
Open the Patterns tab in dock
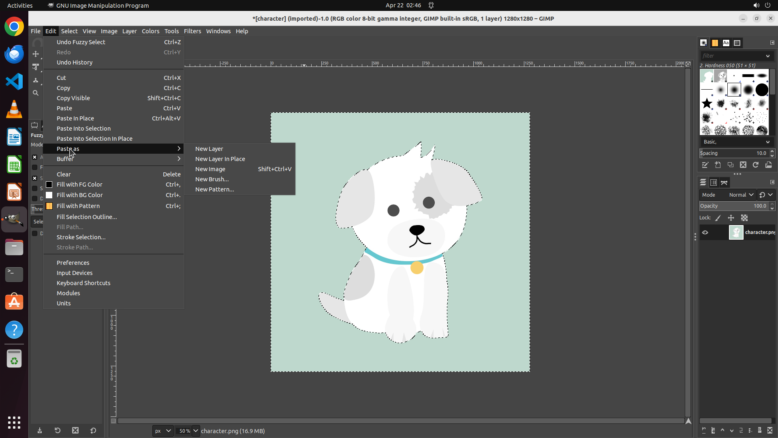click(715, 43)
